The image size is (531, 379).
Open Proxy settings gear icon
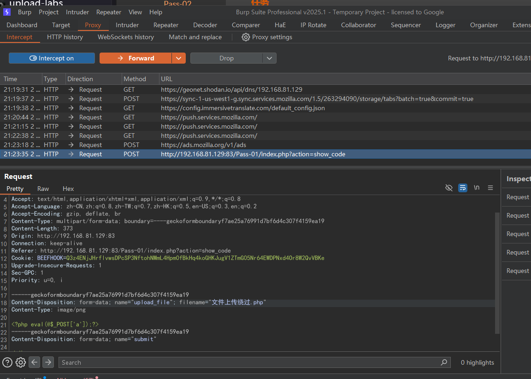246,37
